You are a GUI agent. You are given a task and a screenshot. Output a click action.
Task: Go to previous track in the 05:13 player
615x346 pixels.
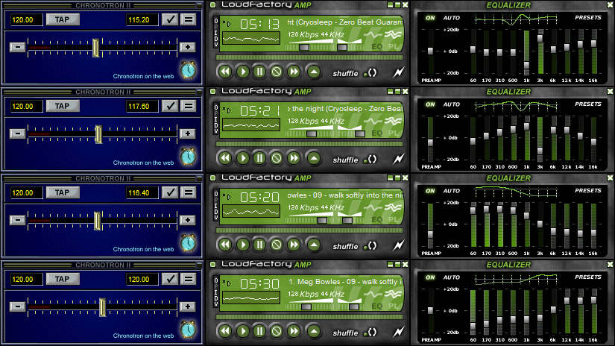click(x=224, y=72)
